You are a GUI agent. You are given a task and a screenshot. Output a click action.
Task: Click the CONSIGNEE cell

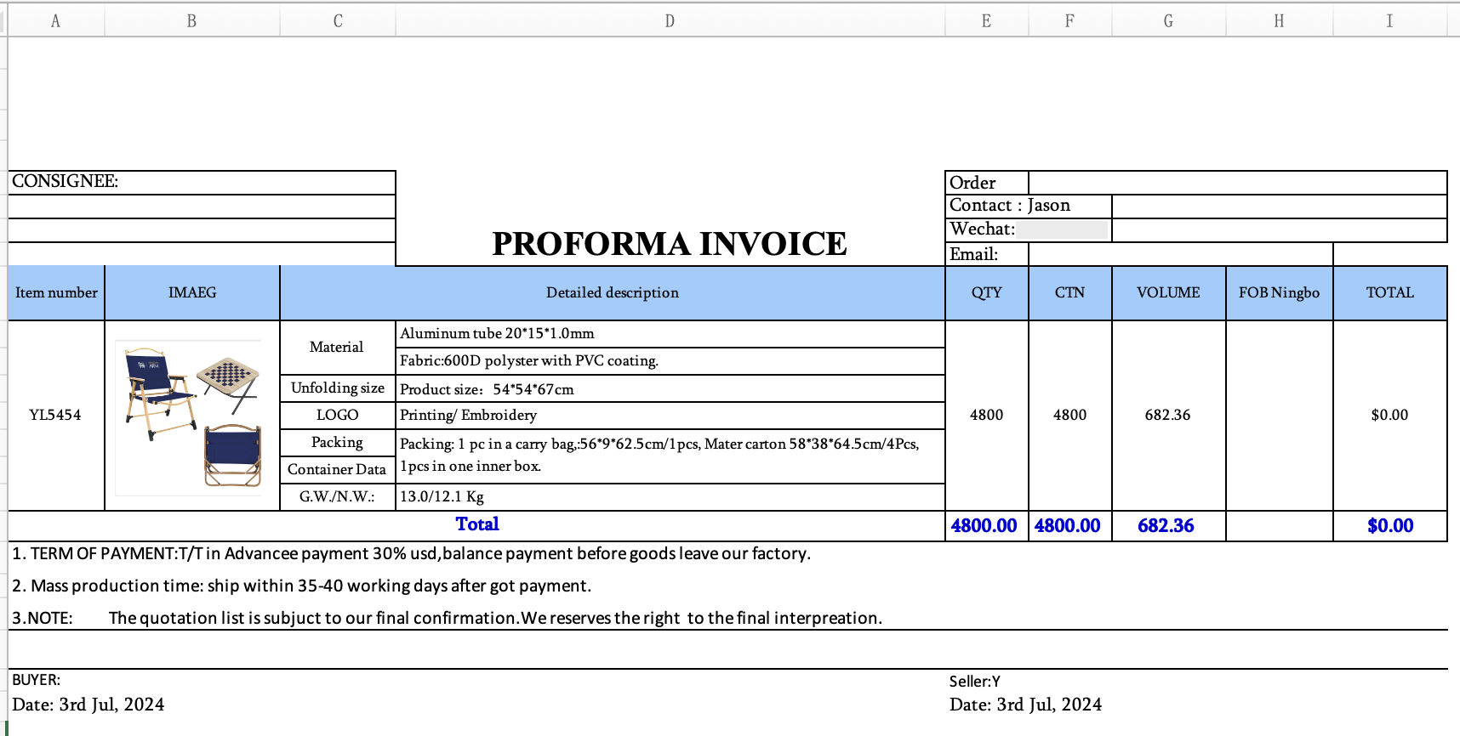(202, 182)
